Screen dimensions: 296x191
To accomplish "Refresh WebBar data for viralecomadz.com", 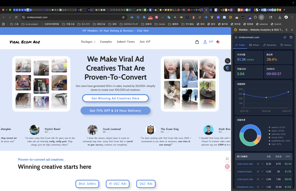I will 285,37.
